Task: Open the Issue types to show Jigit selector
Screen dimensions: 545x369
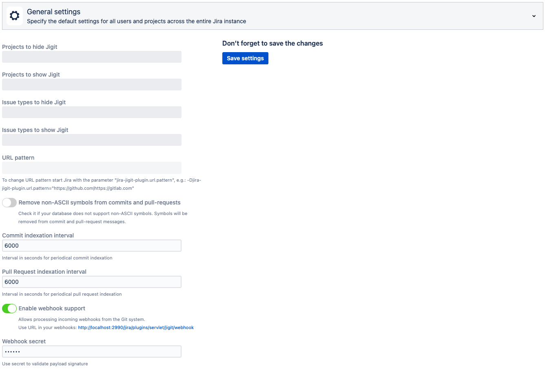Action: 92,140
